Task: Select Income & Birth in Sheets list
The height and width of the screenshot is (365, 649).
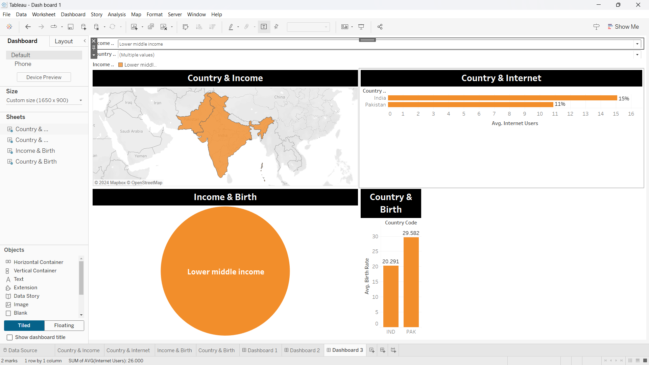Action: (x=35, y=151)
